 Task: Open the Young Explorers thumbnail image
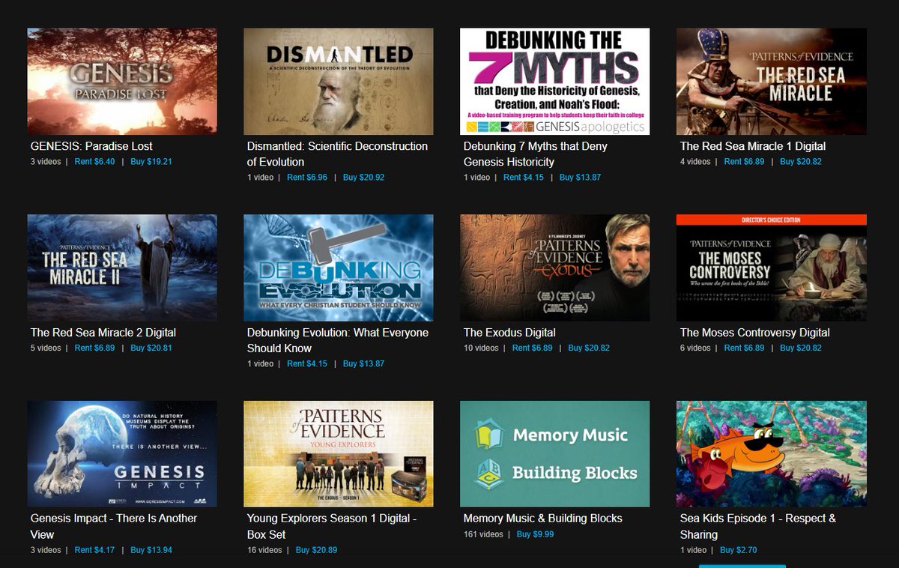[339, 454]
